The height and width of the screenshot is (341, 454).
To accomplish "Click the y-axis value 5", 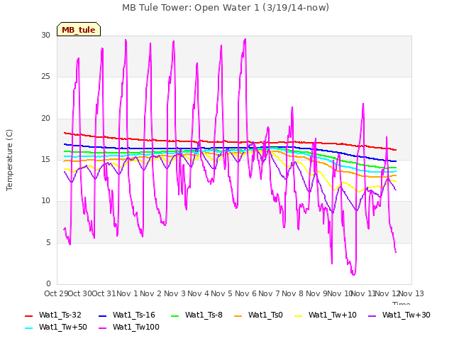I will click(48, 243).
